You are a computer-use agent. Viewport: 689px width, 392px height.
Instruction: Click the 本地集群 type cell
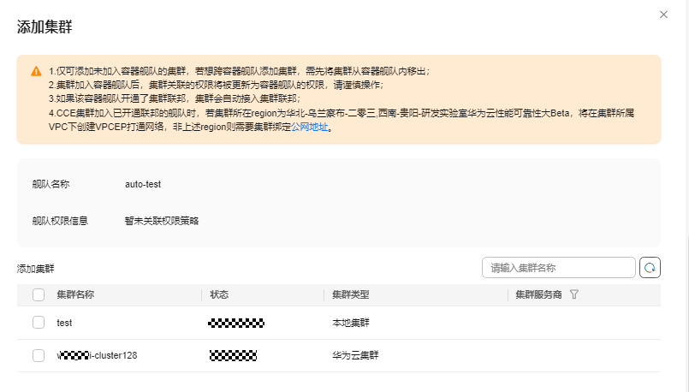[x=351, y=323]
